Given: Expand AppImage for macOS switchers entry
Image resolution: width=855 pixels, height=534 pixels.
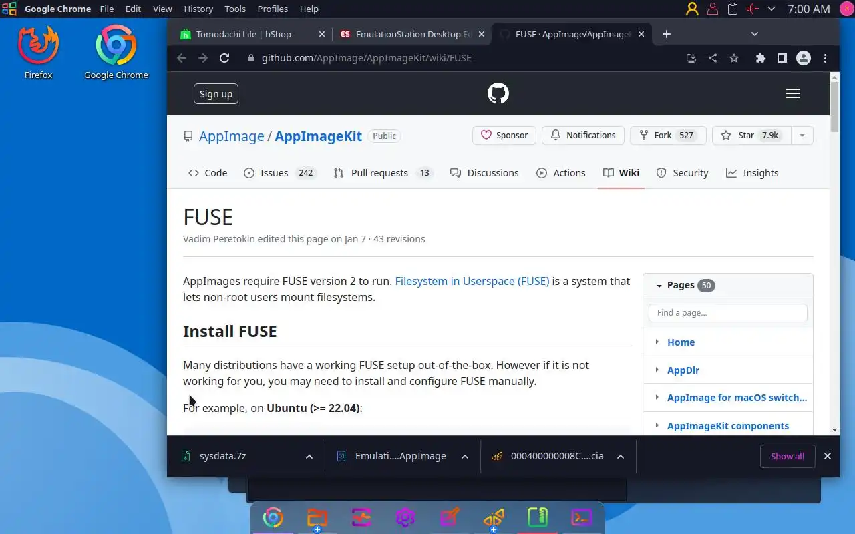Looking at the screenshot, I should 657,398.
